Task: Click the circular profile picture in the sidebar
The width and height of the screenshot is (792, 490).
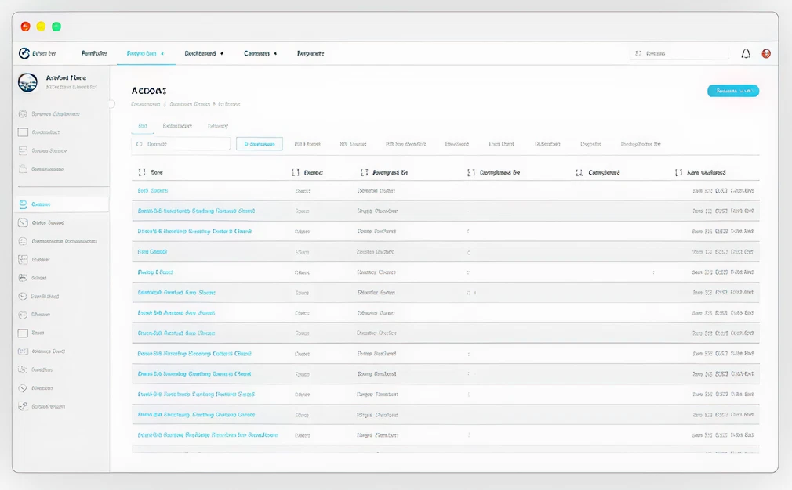Action: tap(27, 82)
